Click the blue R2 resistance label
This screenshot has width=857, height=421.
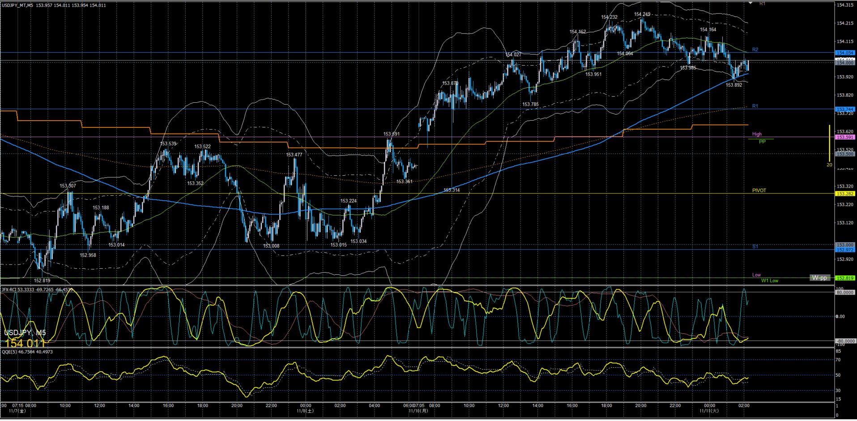click(755, 50)
